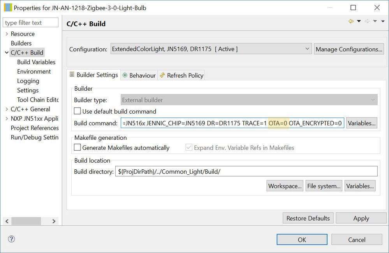Toggle Expand Env. Variable Refs checkbox

point(189,148)
